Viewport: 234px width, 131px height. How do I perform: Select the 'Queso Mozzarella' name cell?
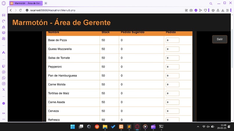73,49
